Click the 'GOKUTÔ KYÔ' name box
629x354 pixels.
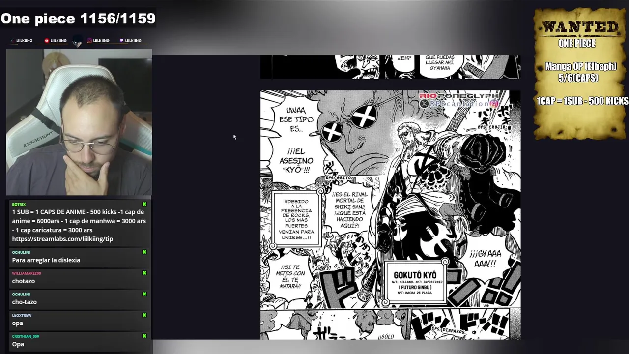(415, 282)
